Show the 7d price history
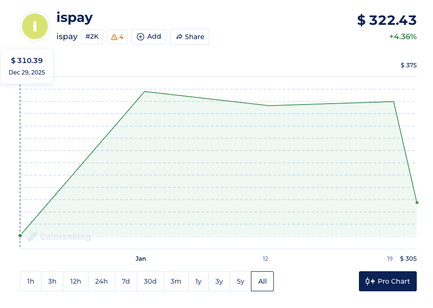Viewport: 433px width, 308px height. pos(126,281)
